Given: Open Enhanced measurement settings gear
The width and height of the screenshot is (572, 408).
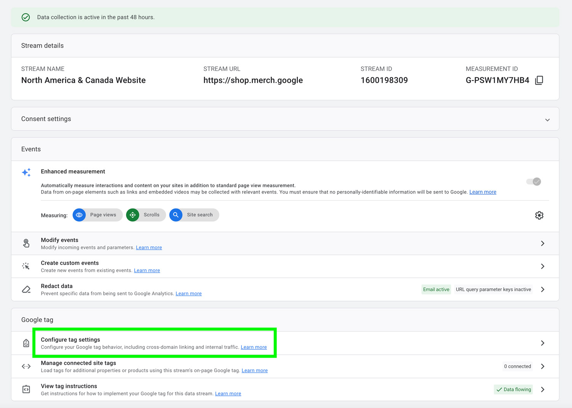Looking at the screenshot, I should click(539, 215).
